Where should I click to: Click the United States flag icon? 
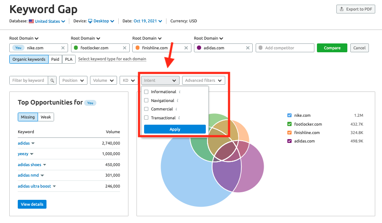(31, 21)
